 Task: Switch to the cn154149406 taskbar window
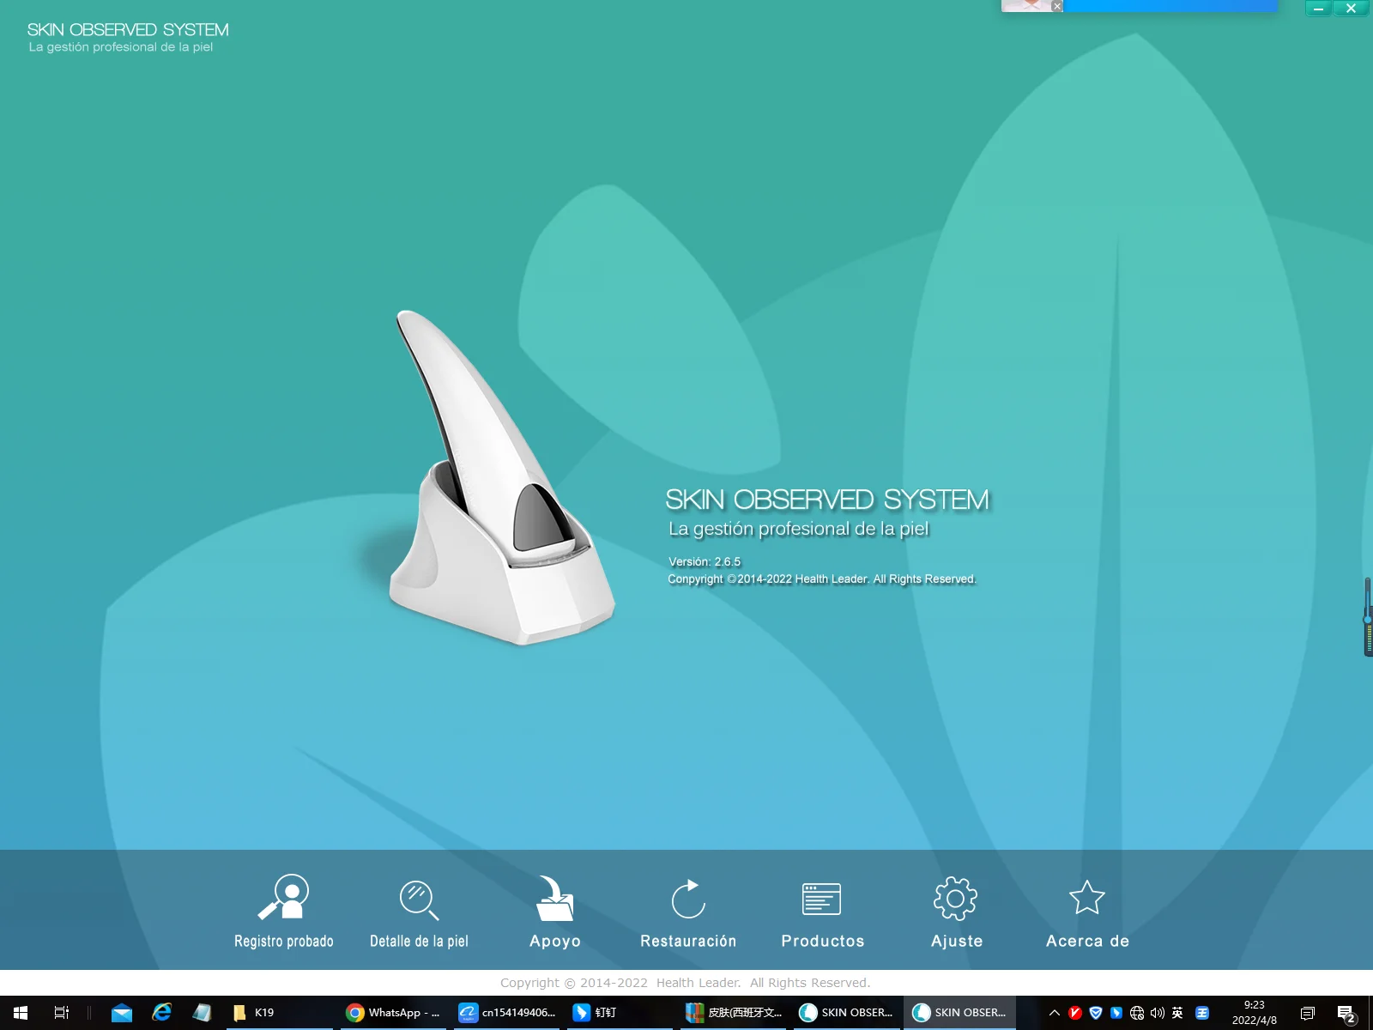coord(506,1013)
